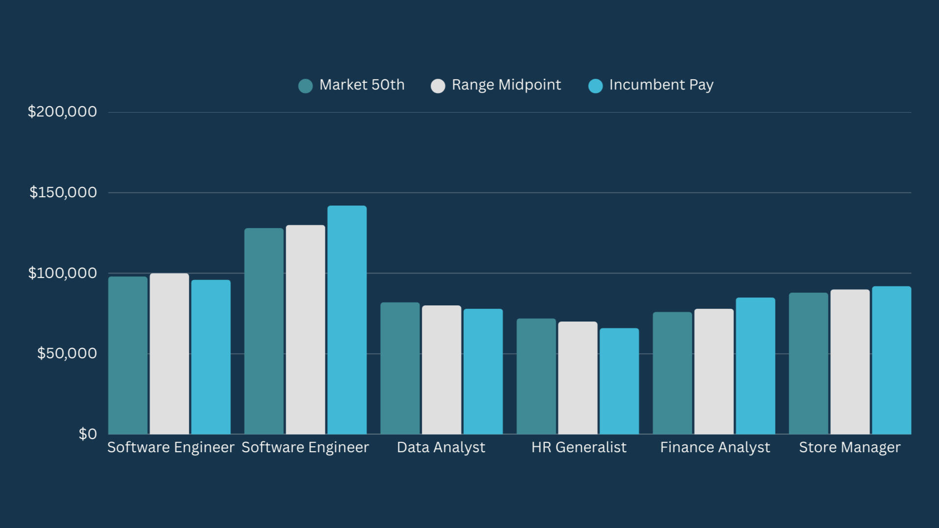The height and width of the screenshot is (528, 939).
Task: Click the tallest Incumbent Pay bar in the chart
Action: tap(347, 320)
